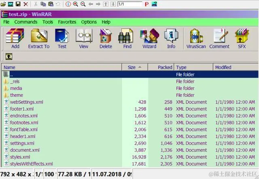259x179 pixels.
Task: Select the endnotes.xml file
Action: tap(130, 116)
